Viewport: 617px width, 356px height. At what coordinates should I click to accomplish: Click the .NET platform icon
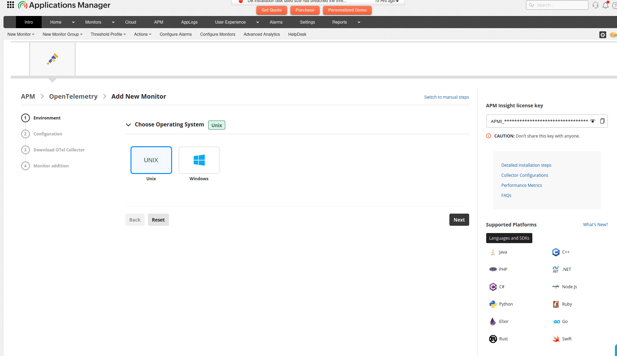(x=556, y=269)
